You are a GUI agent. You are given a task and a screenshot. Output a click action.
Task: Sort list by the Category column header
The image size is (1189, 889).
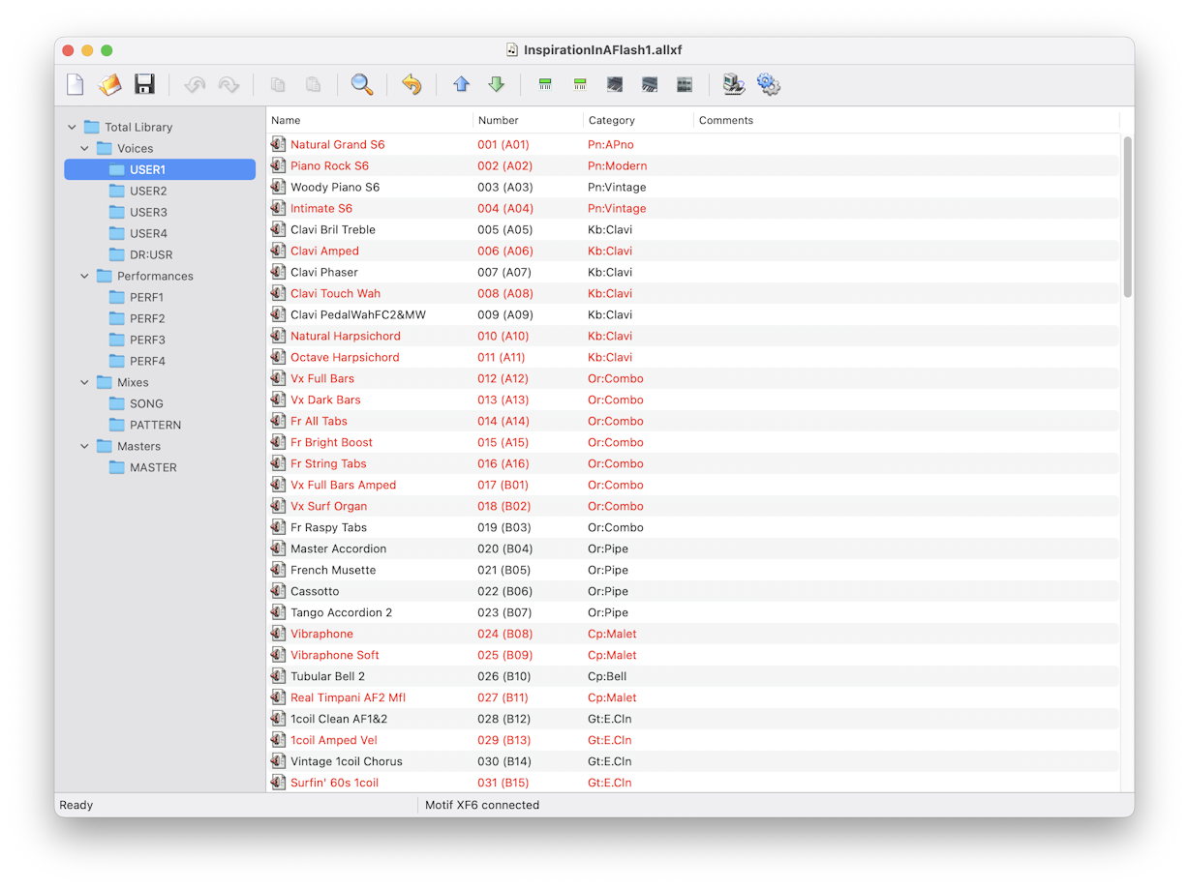612,121
